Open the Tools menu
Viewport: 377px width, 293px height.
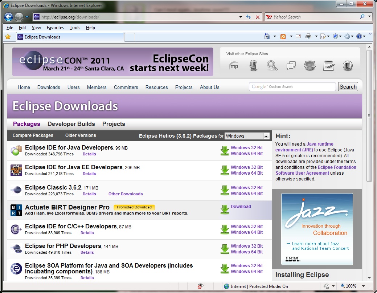[x=75, y=28]
